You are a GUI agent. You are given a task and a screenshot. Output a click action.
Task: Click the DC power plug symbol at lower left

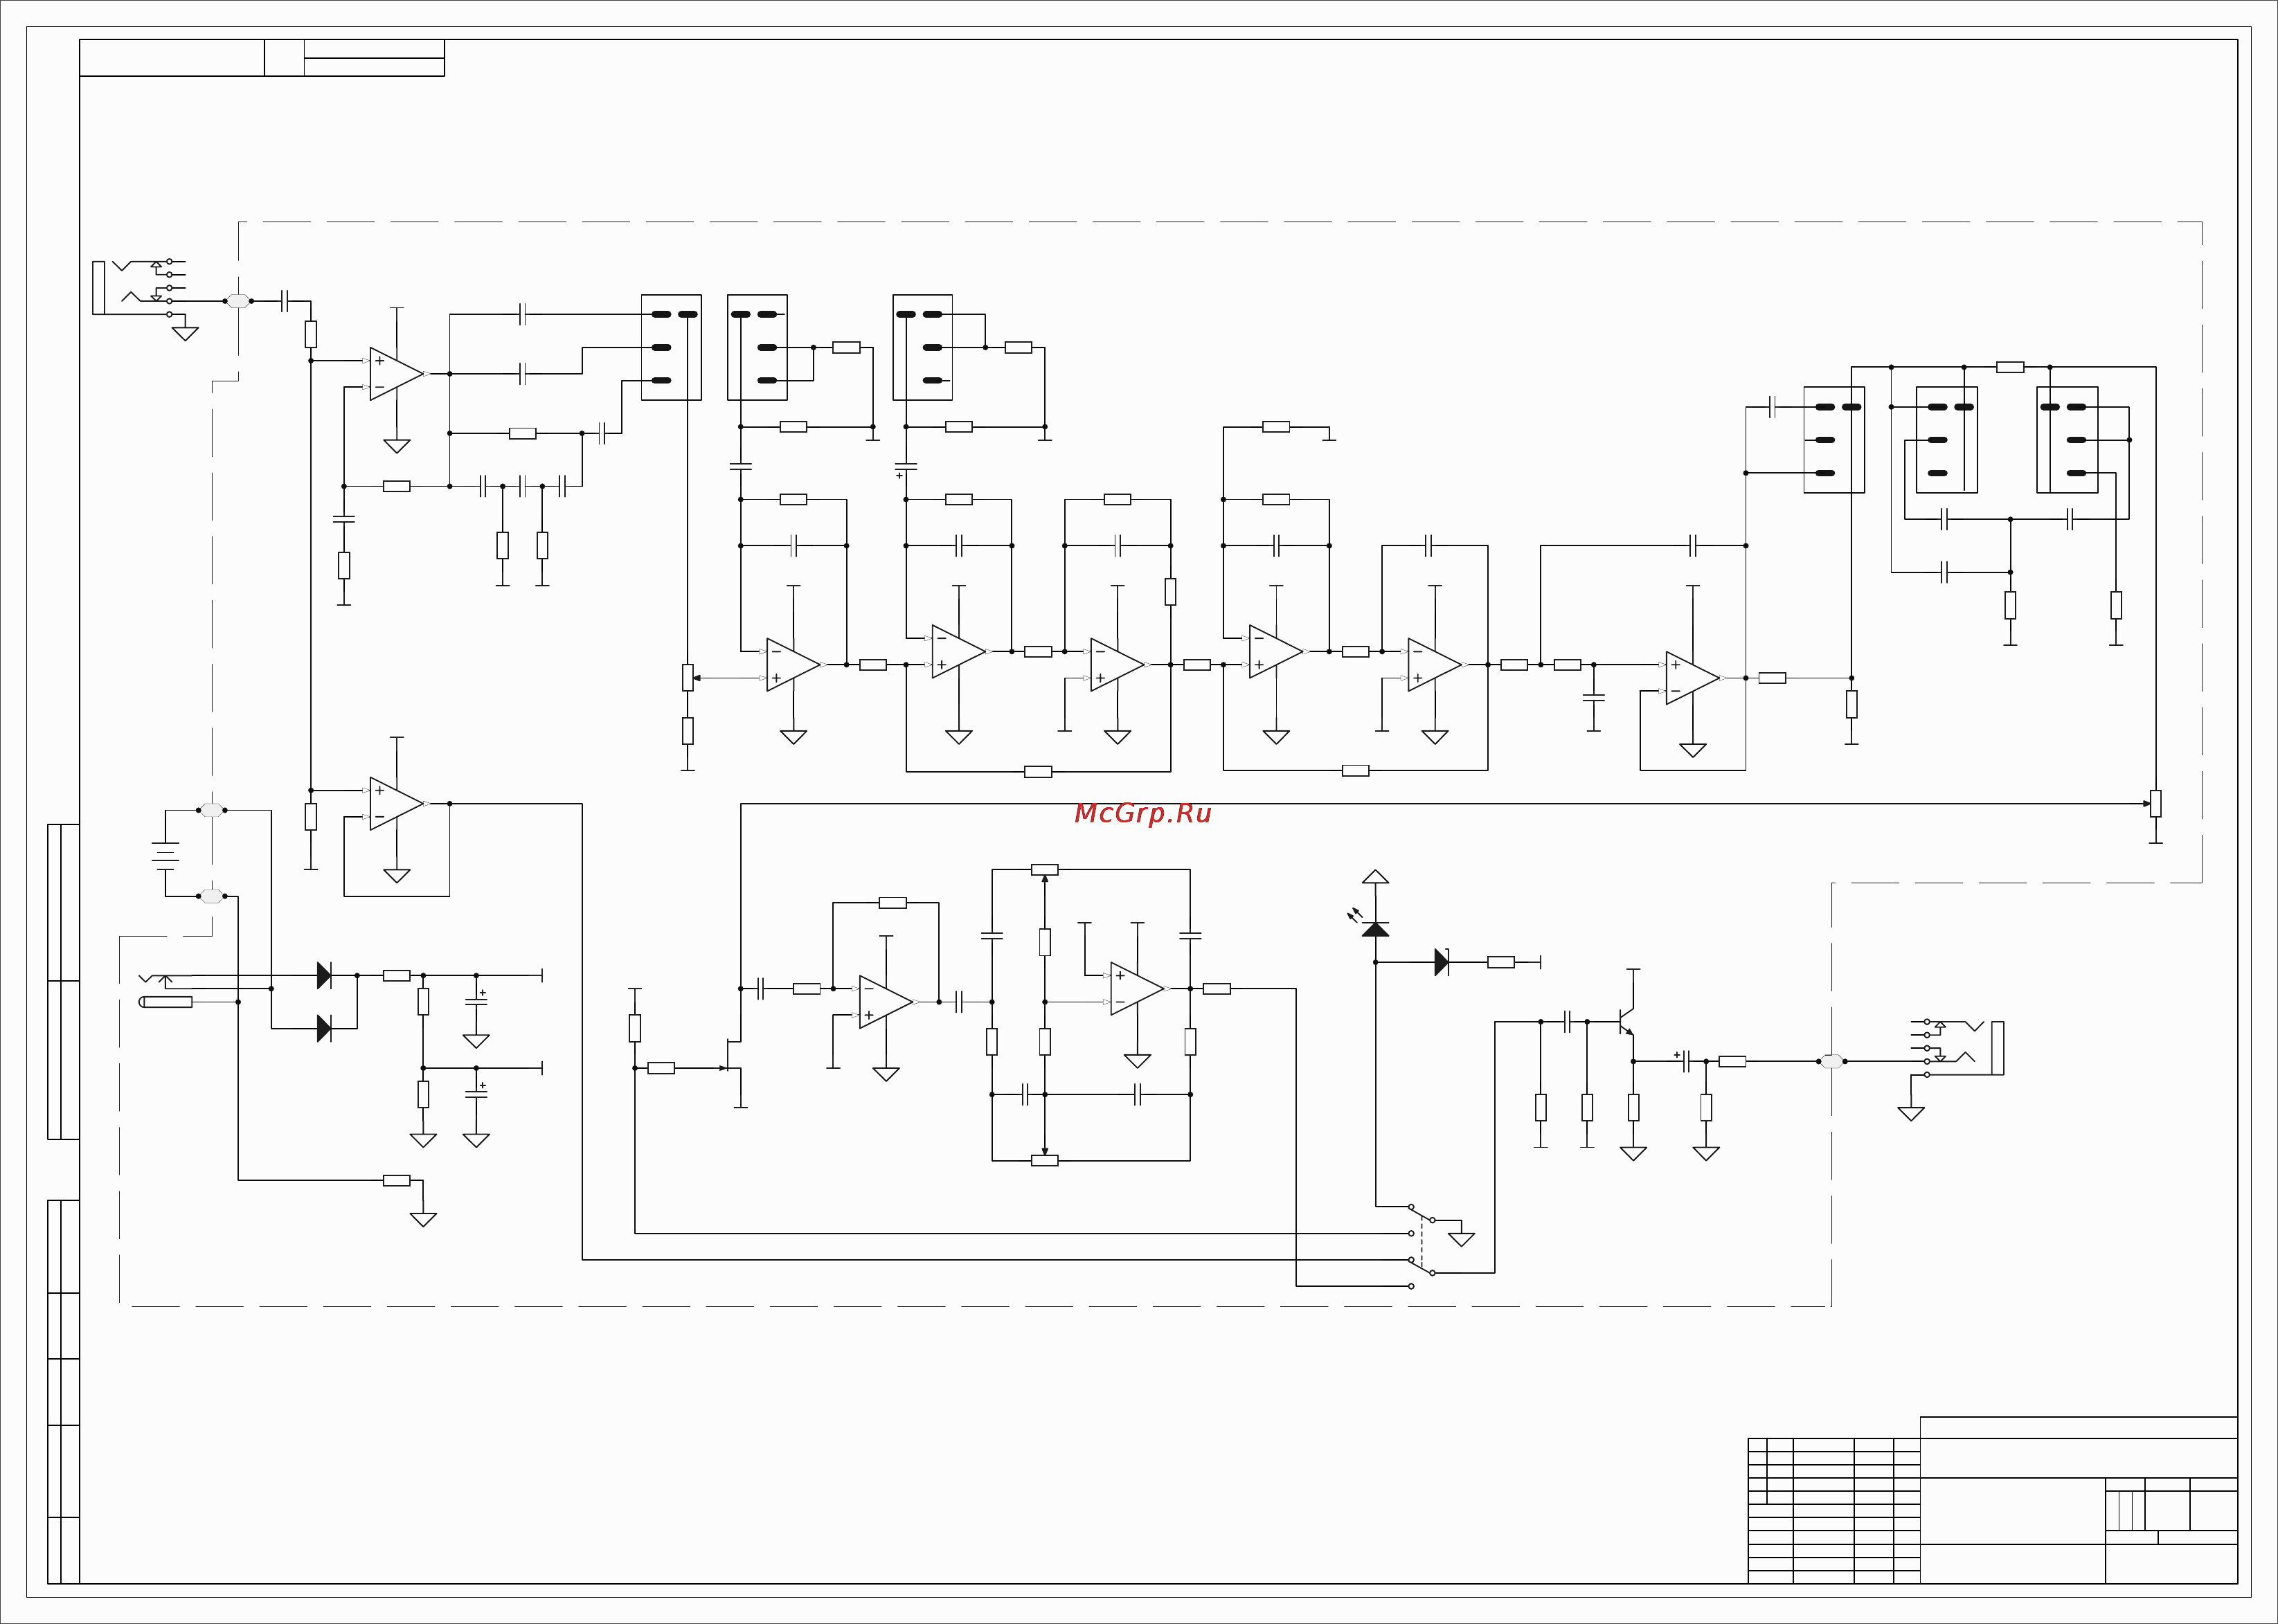point(166,991)
